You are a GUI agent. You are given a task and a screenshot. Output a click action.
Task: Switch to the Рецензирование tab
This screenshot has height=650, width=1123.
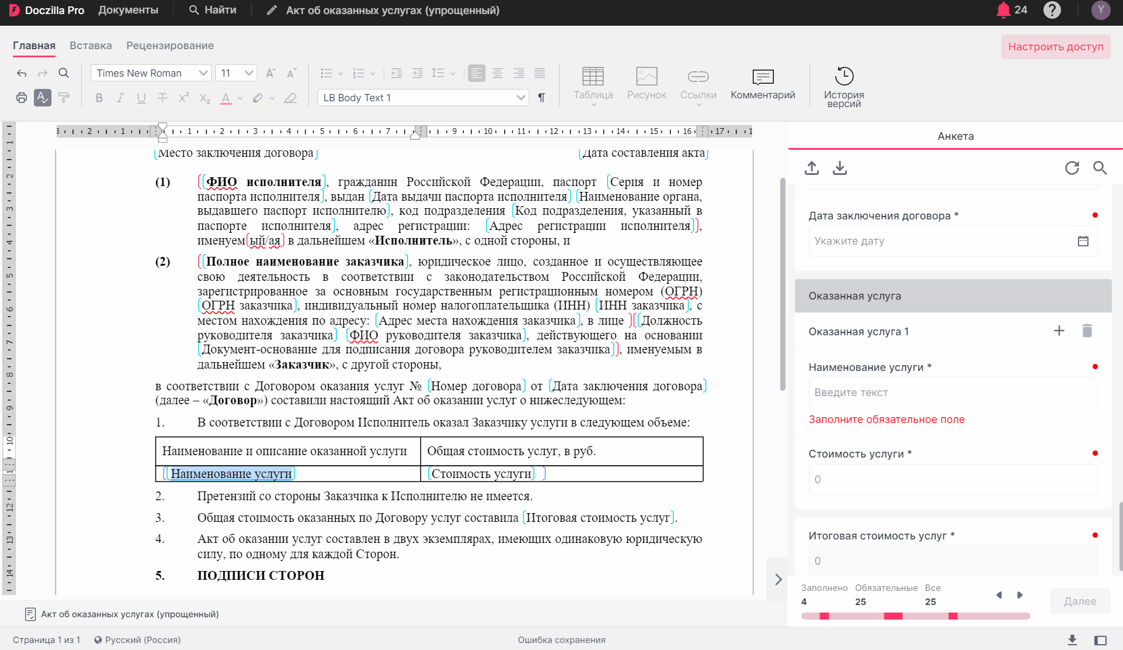(170, 46)
